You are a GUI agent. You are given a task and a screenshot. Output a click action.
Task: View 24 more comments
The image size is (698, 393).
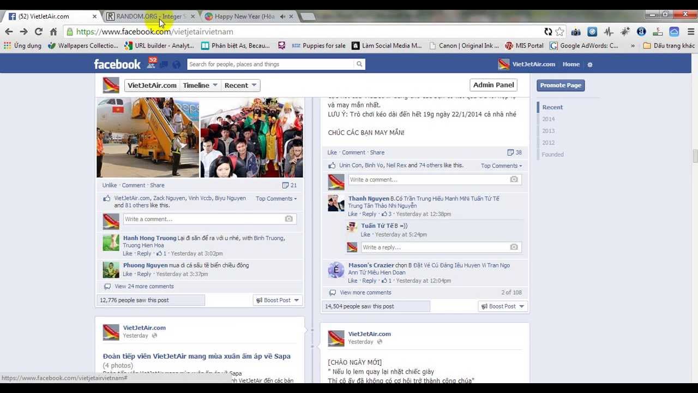click(x=144, y=287)
